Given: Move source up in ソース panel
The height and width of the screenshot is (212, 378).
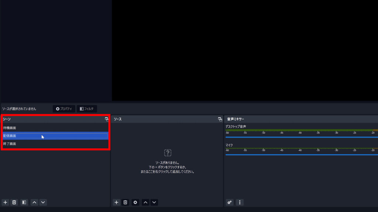Looking at the screenshot, I should pyautogui.click(x=145, y=202).
